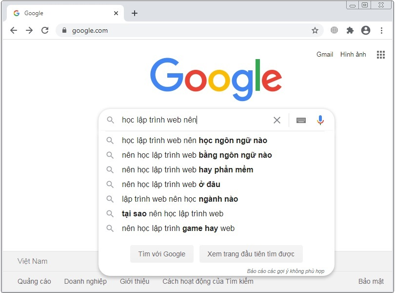Reload the current page
Viewport: 395px width, 293px height.
point(45,30)
